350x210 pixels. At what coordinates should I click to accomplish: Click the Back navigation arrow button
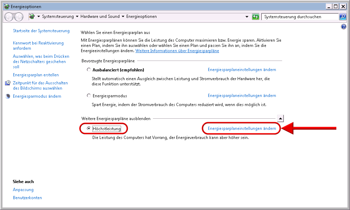coord(9,16)
